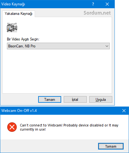The width and height of the screenshot is (129, 153).
Task: Click the Uygula button
Action: tap(101, 100)
